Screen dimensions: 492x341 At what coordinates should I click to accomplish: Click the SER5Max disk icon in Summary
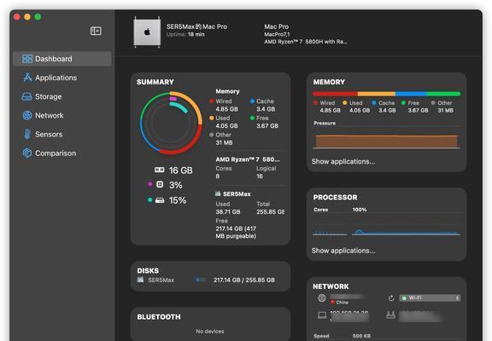click(218, 194)
